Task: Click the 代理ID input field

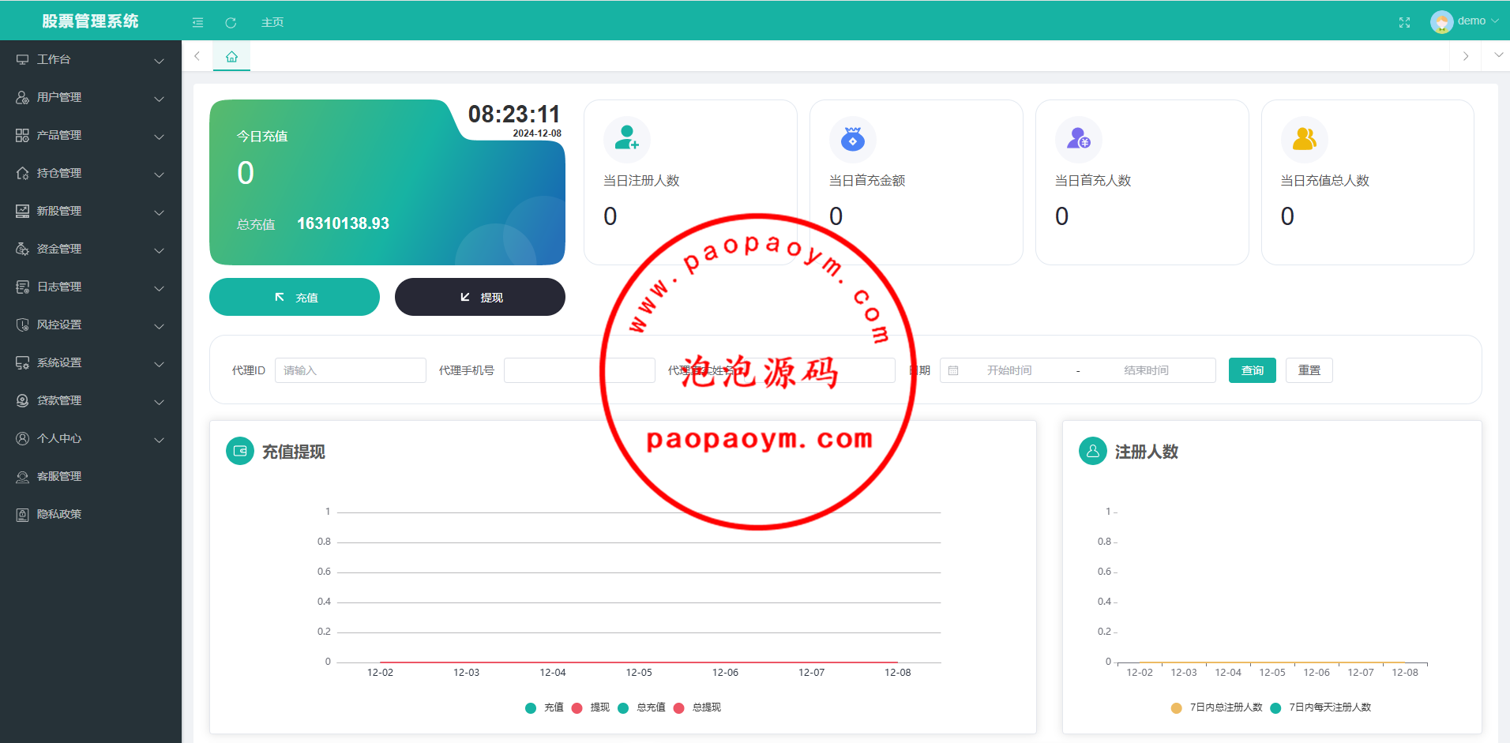Action: (351, 370)
